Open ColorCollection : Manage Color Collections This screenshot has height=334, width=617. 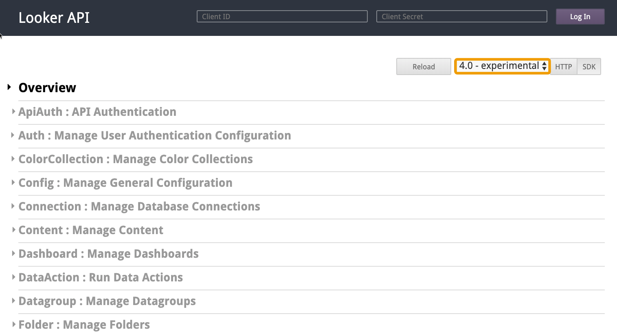coord(135,159)
